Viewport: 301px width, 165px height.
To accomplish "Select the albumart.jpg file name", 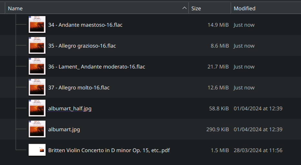I will click(64, 129).
